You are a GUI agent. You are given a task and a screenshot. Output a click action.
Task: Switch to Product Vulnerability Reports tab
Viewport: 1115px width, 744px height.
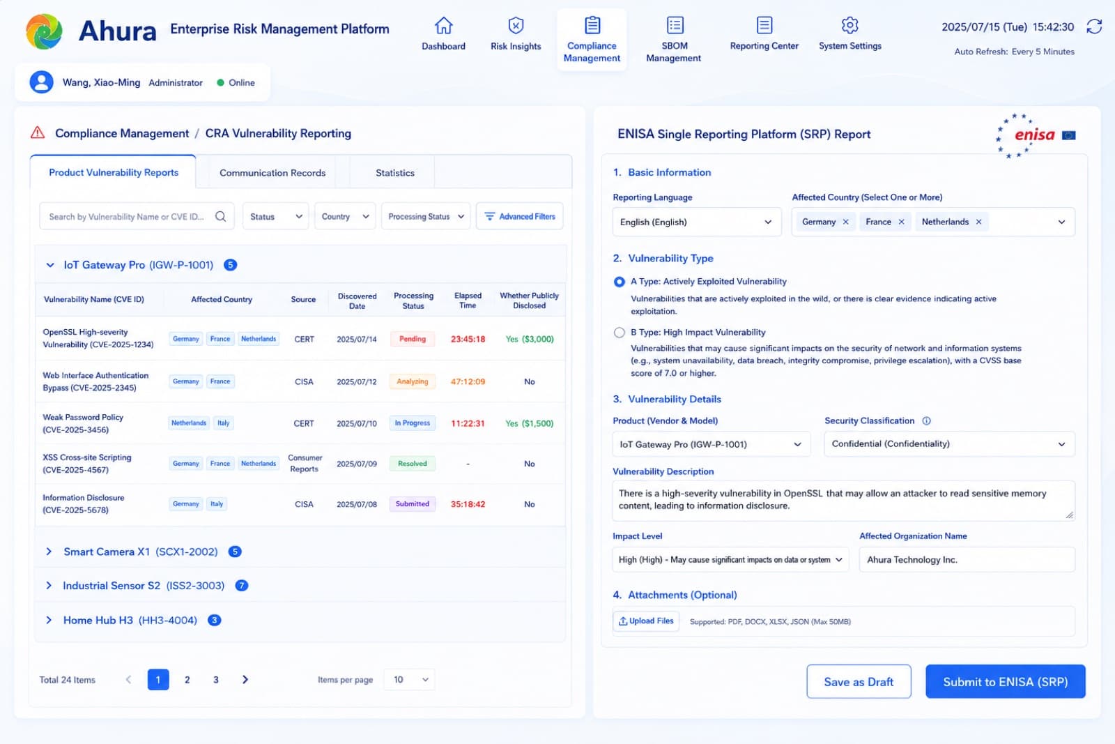click(114, 172)
